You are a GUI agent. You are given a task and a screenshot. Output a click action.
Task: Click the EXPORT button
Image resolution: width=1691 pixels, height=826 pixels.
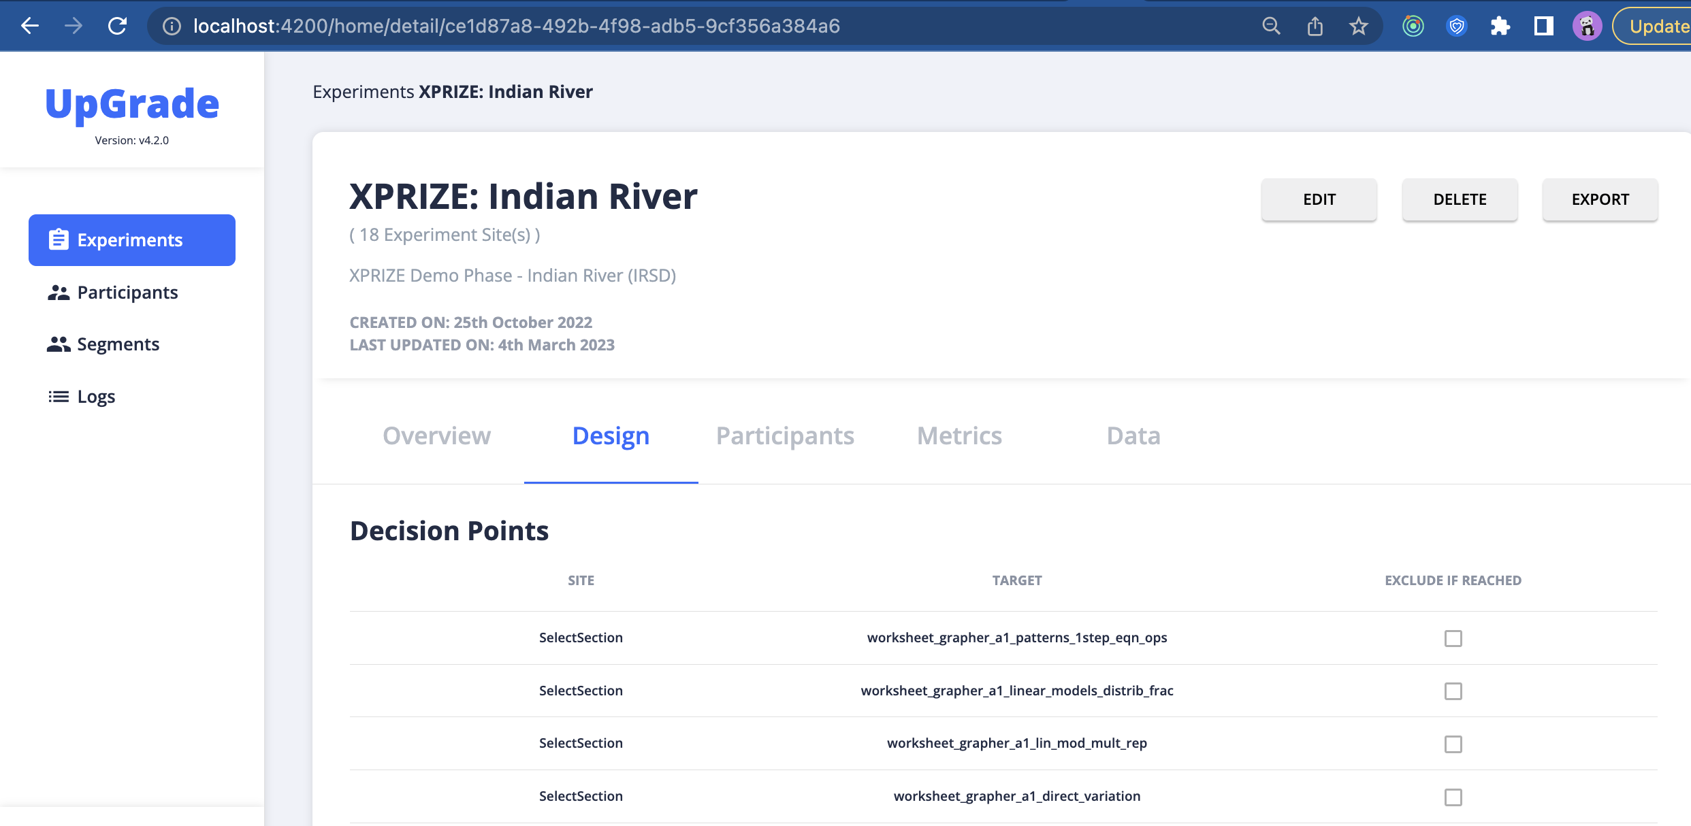point(1600,199)
